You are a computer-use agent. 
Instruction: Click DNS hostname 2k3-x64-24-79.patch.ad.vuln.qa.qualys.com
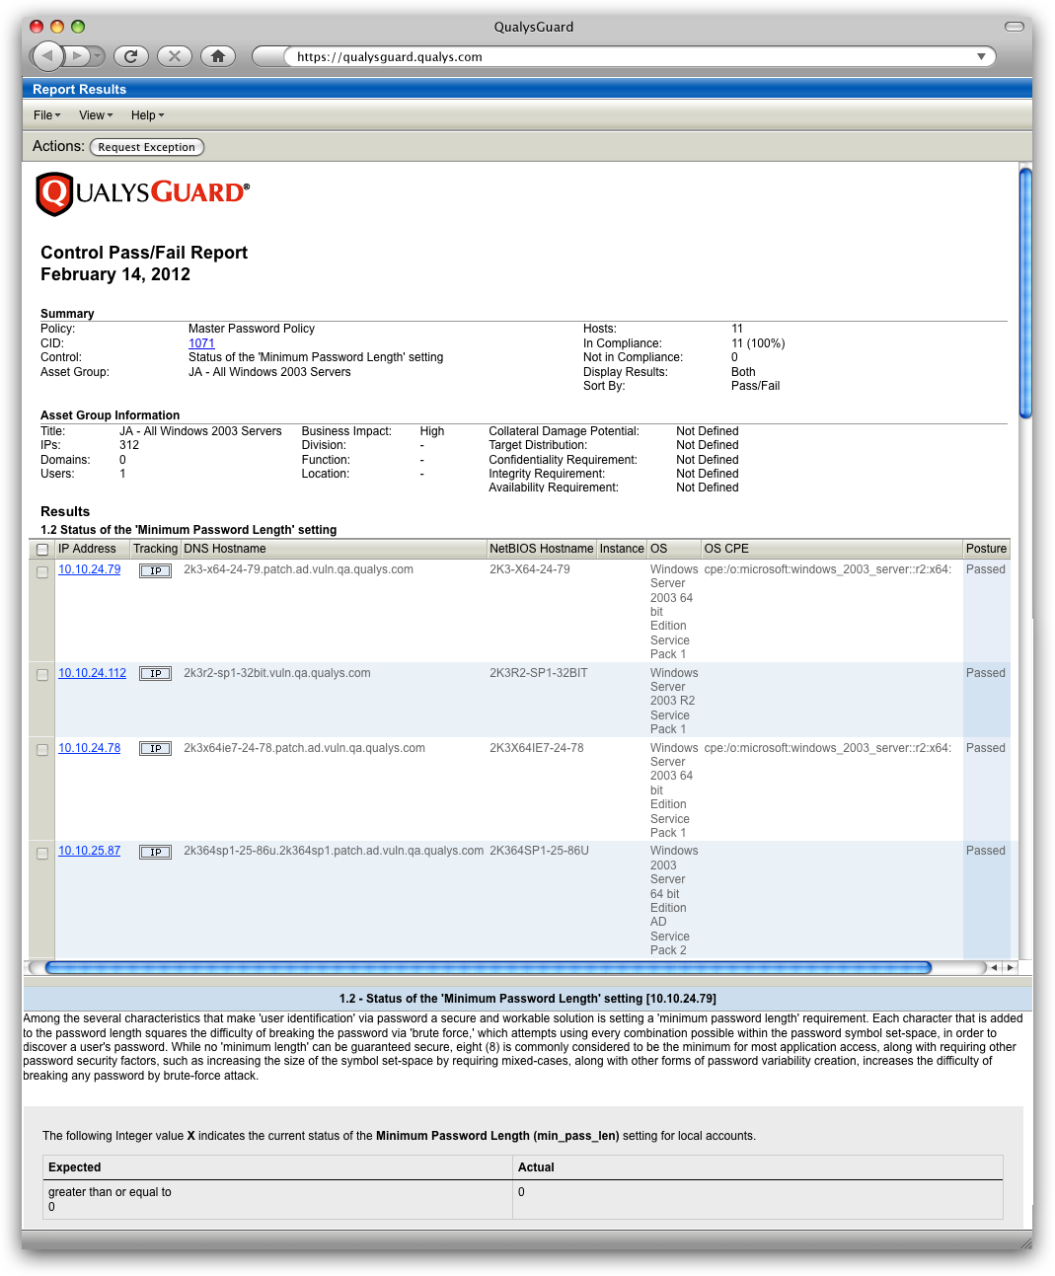click(x=299, y=569)
